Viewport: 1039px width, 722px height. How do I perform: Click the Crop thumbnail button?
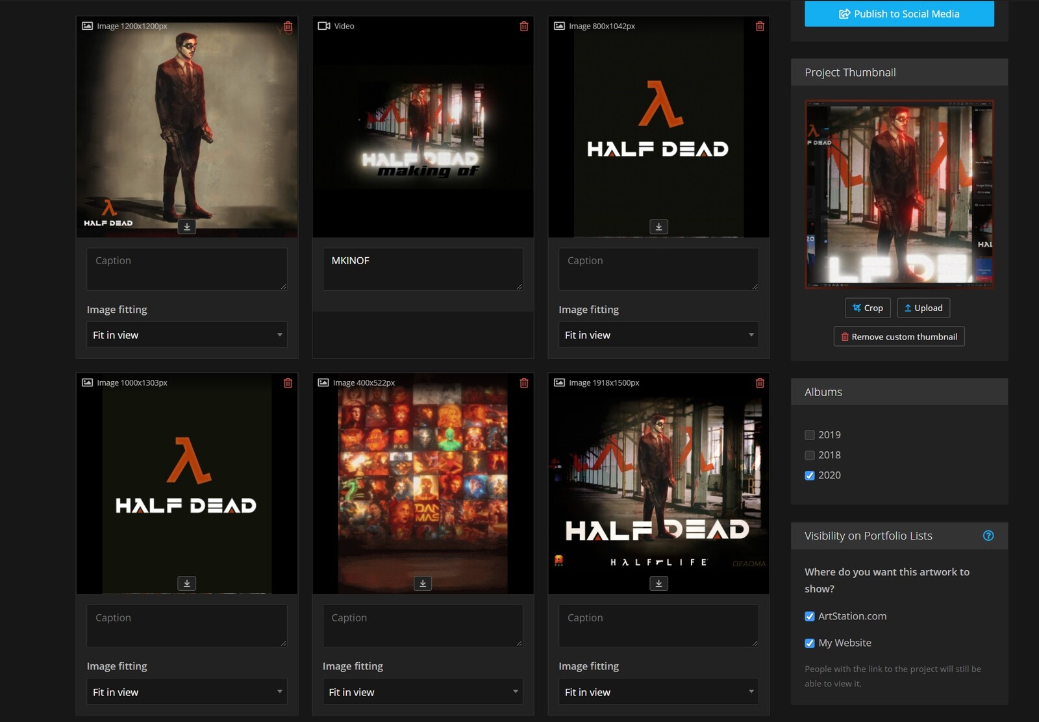click(x=868, y=308)
